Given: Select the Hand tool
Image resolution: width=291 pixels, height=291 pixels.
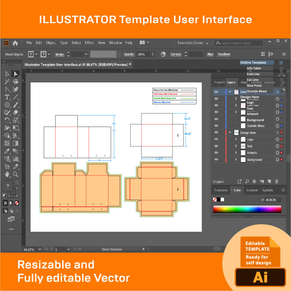Looking at the screenshot, I should click(8, 174).
